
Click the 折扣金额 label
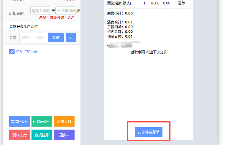point(16,13)
